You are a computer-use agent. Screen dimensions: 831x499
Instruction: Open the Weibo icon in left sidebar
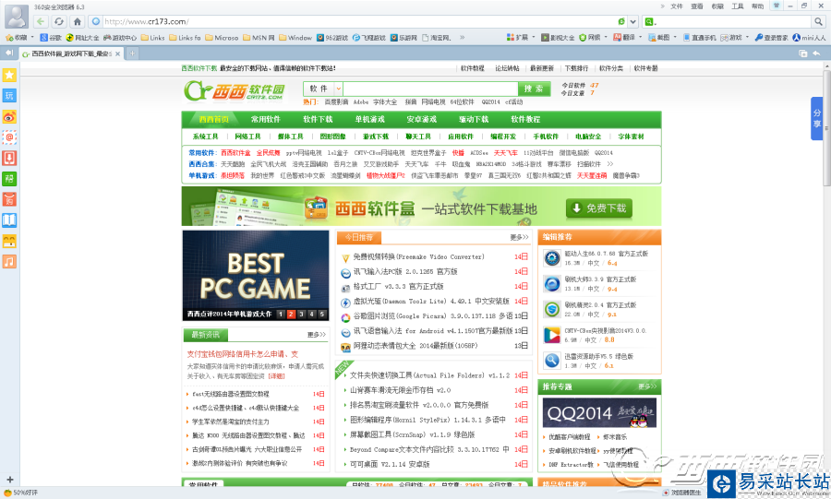coord(9,116)
